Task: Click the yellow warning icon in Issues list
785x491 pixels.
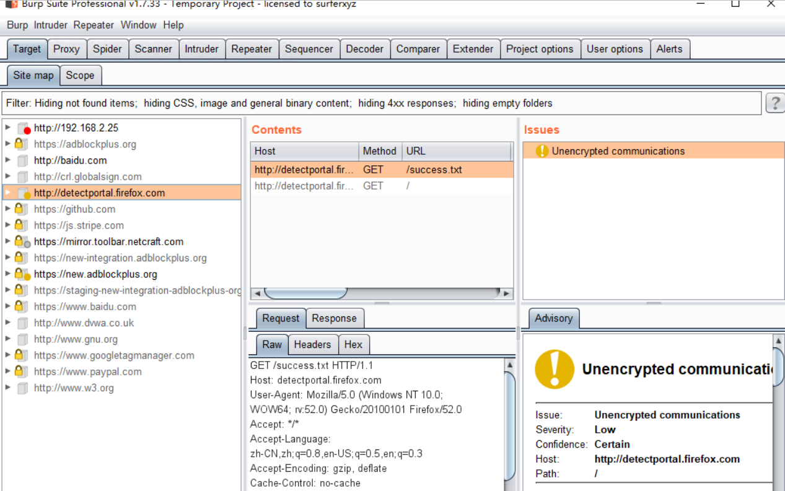Action: pyautogui.click(x=542, y=151)
